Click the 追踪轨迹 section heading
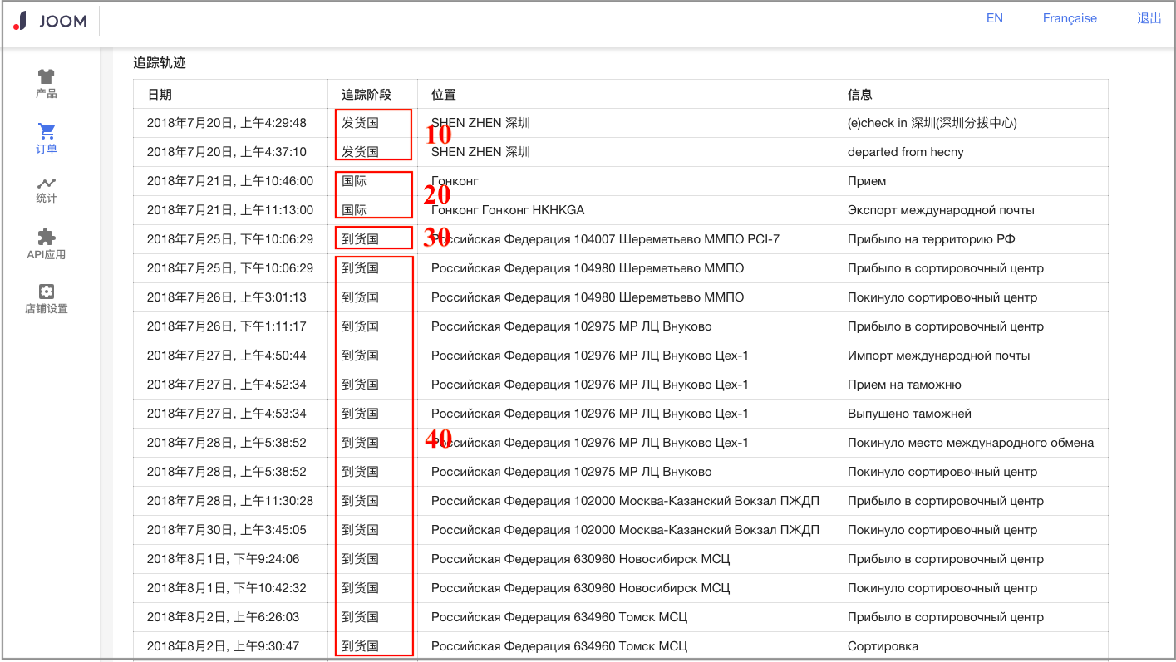This screenshot has width=1176, height=662. pos(160,62)
